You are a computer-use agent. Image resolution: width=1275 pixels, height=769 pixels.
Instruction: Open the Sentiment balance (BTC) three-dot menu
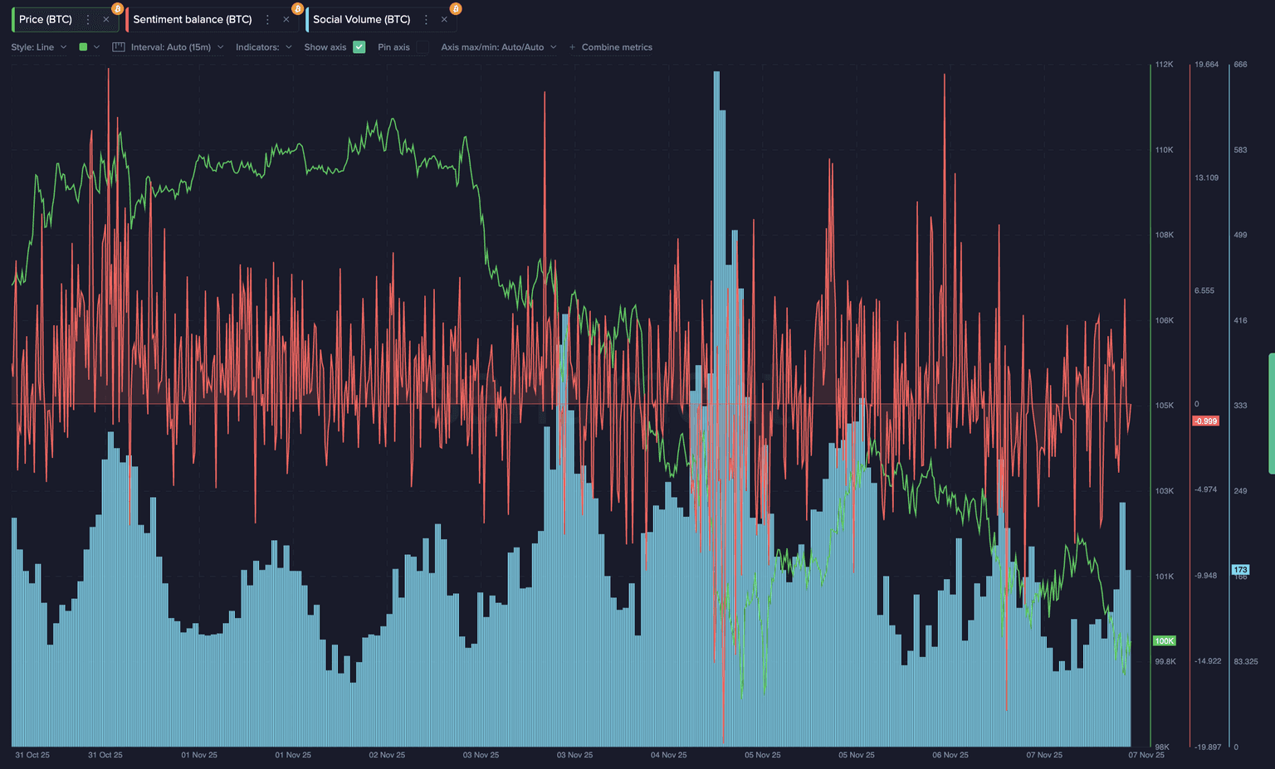[267, 19]
